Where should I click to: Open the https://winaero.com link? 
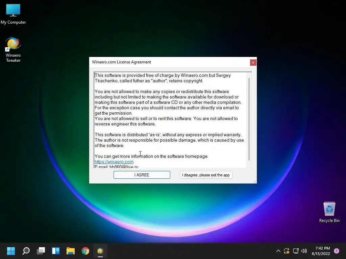(114, 162)
